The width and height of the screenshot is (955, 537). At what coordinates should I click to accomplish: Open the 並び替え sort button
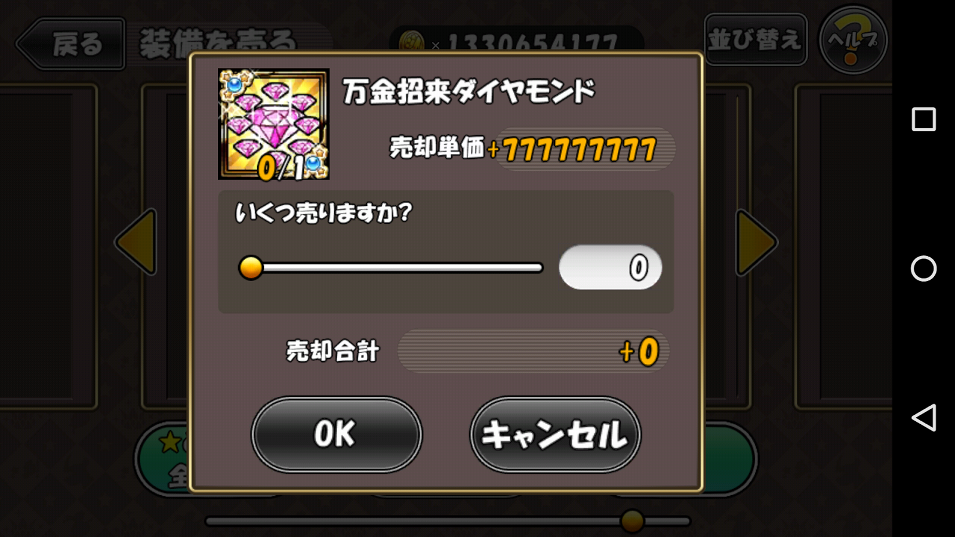(756, 39)
